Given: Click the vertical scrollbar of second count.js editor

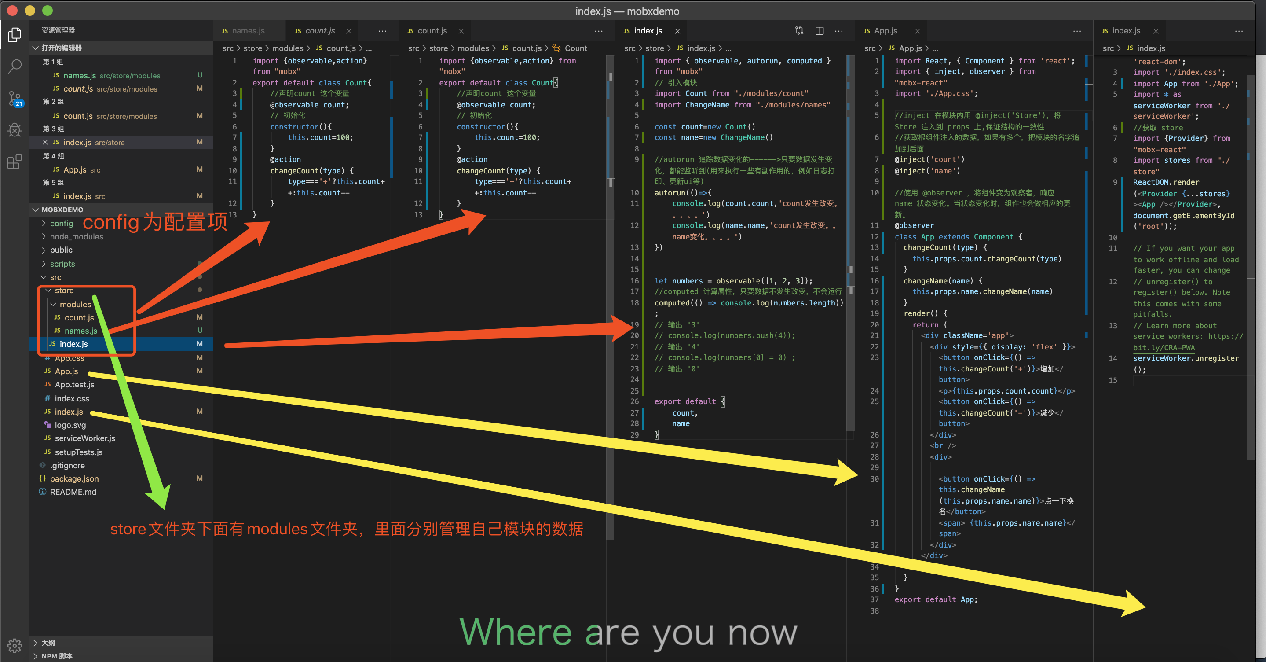Looking at the screenshot, I should coord(611,297).
